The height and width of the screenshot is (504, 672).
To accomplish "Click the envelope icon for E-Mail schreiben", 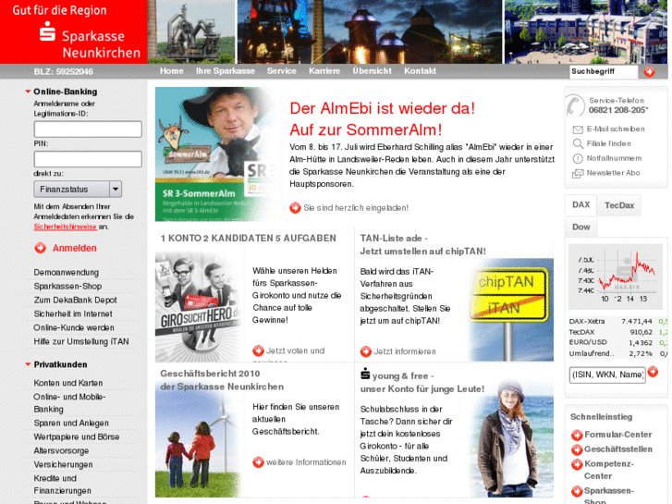I will (x=578, y=129).
